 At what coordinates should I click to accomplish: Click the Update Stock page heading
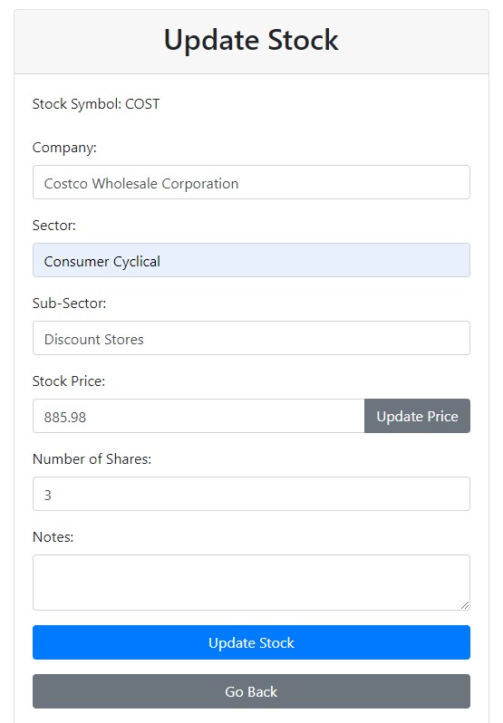pyautogui.click(x=251, y=40)
